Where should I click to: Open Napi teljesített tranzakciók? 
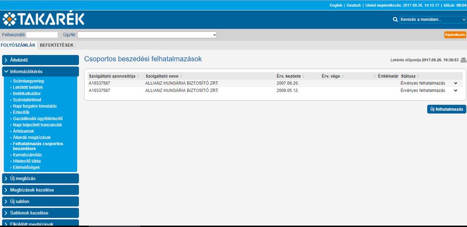pos(37,125)
